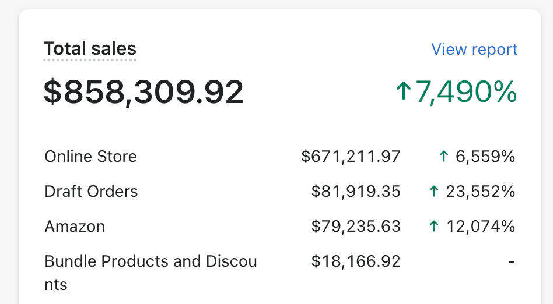Click the dash in the Bundle Products row
This screenshot has width=553, height=304.
512,261
